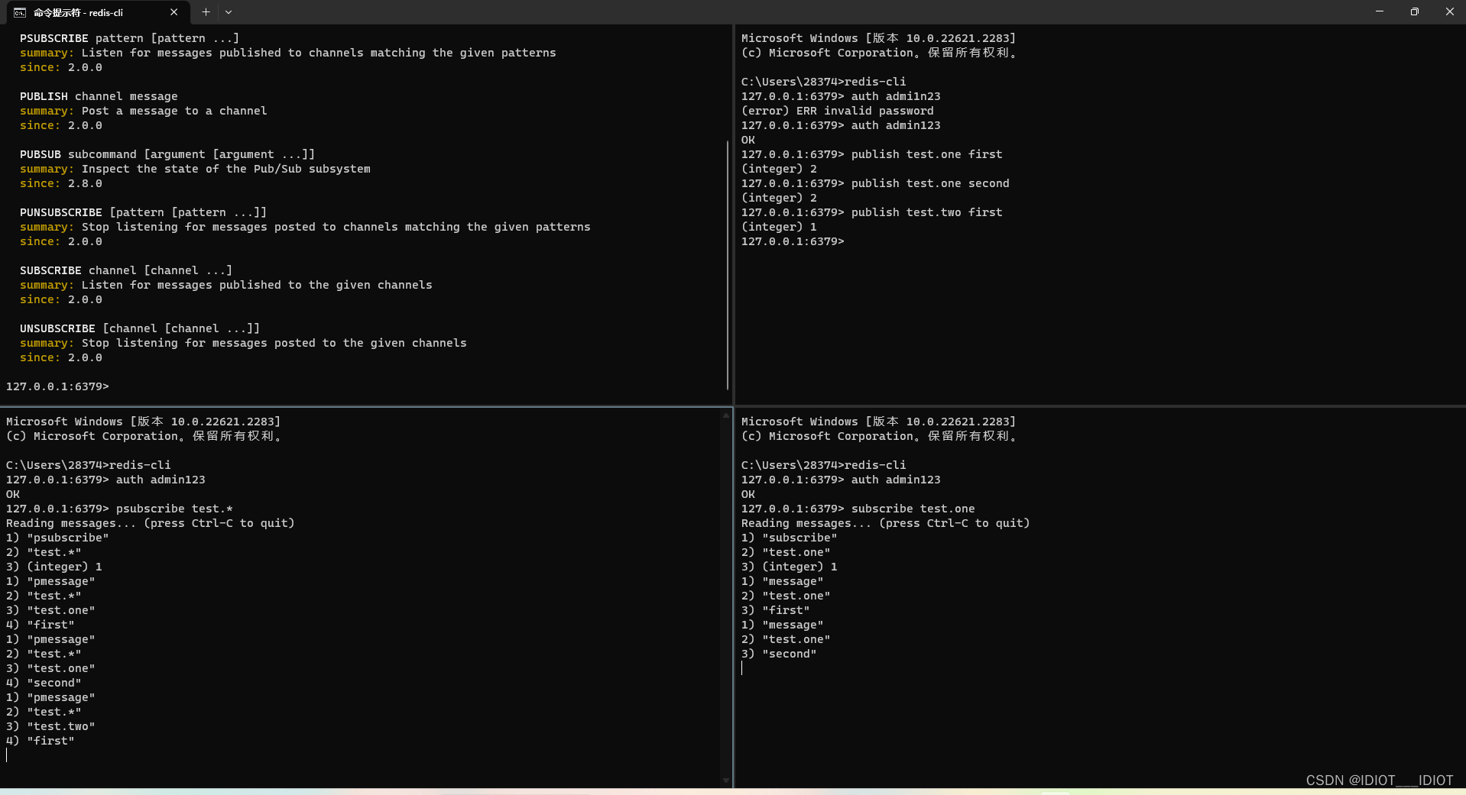This screenshot has height=795, width=1466.
Task: Click 'UNSUBSCRIBE [channel [channel ...]]' line
Action: point(140,328)
